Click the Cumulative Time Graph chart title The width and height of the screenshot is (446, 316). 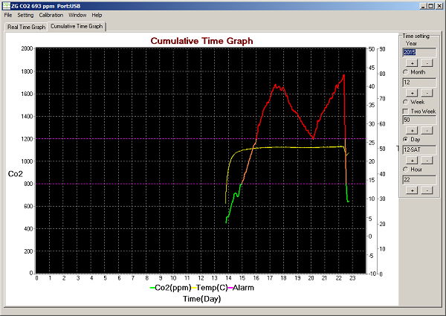[x=201, y=41]
